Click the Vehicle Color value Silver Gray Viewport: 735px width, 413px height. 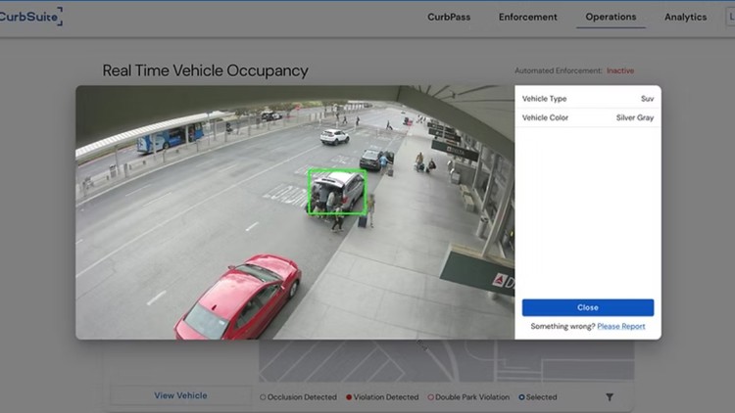[x=635, y=117]
